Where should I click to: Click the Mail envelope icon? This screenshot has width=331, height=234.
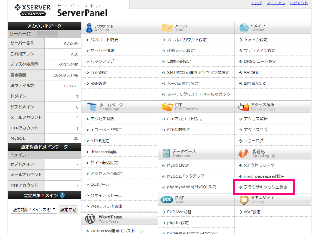[167, 28]
